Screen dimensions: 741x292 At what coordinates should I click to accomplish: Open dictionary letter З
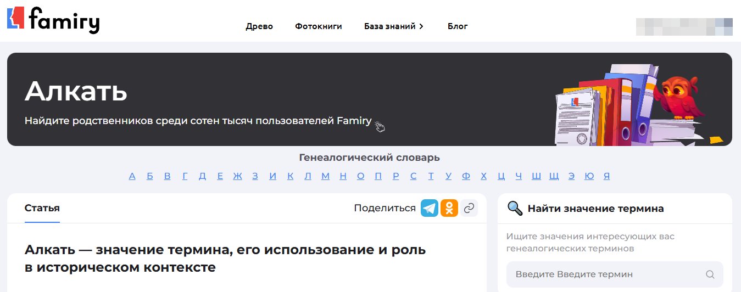tap(255, 176)
